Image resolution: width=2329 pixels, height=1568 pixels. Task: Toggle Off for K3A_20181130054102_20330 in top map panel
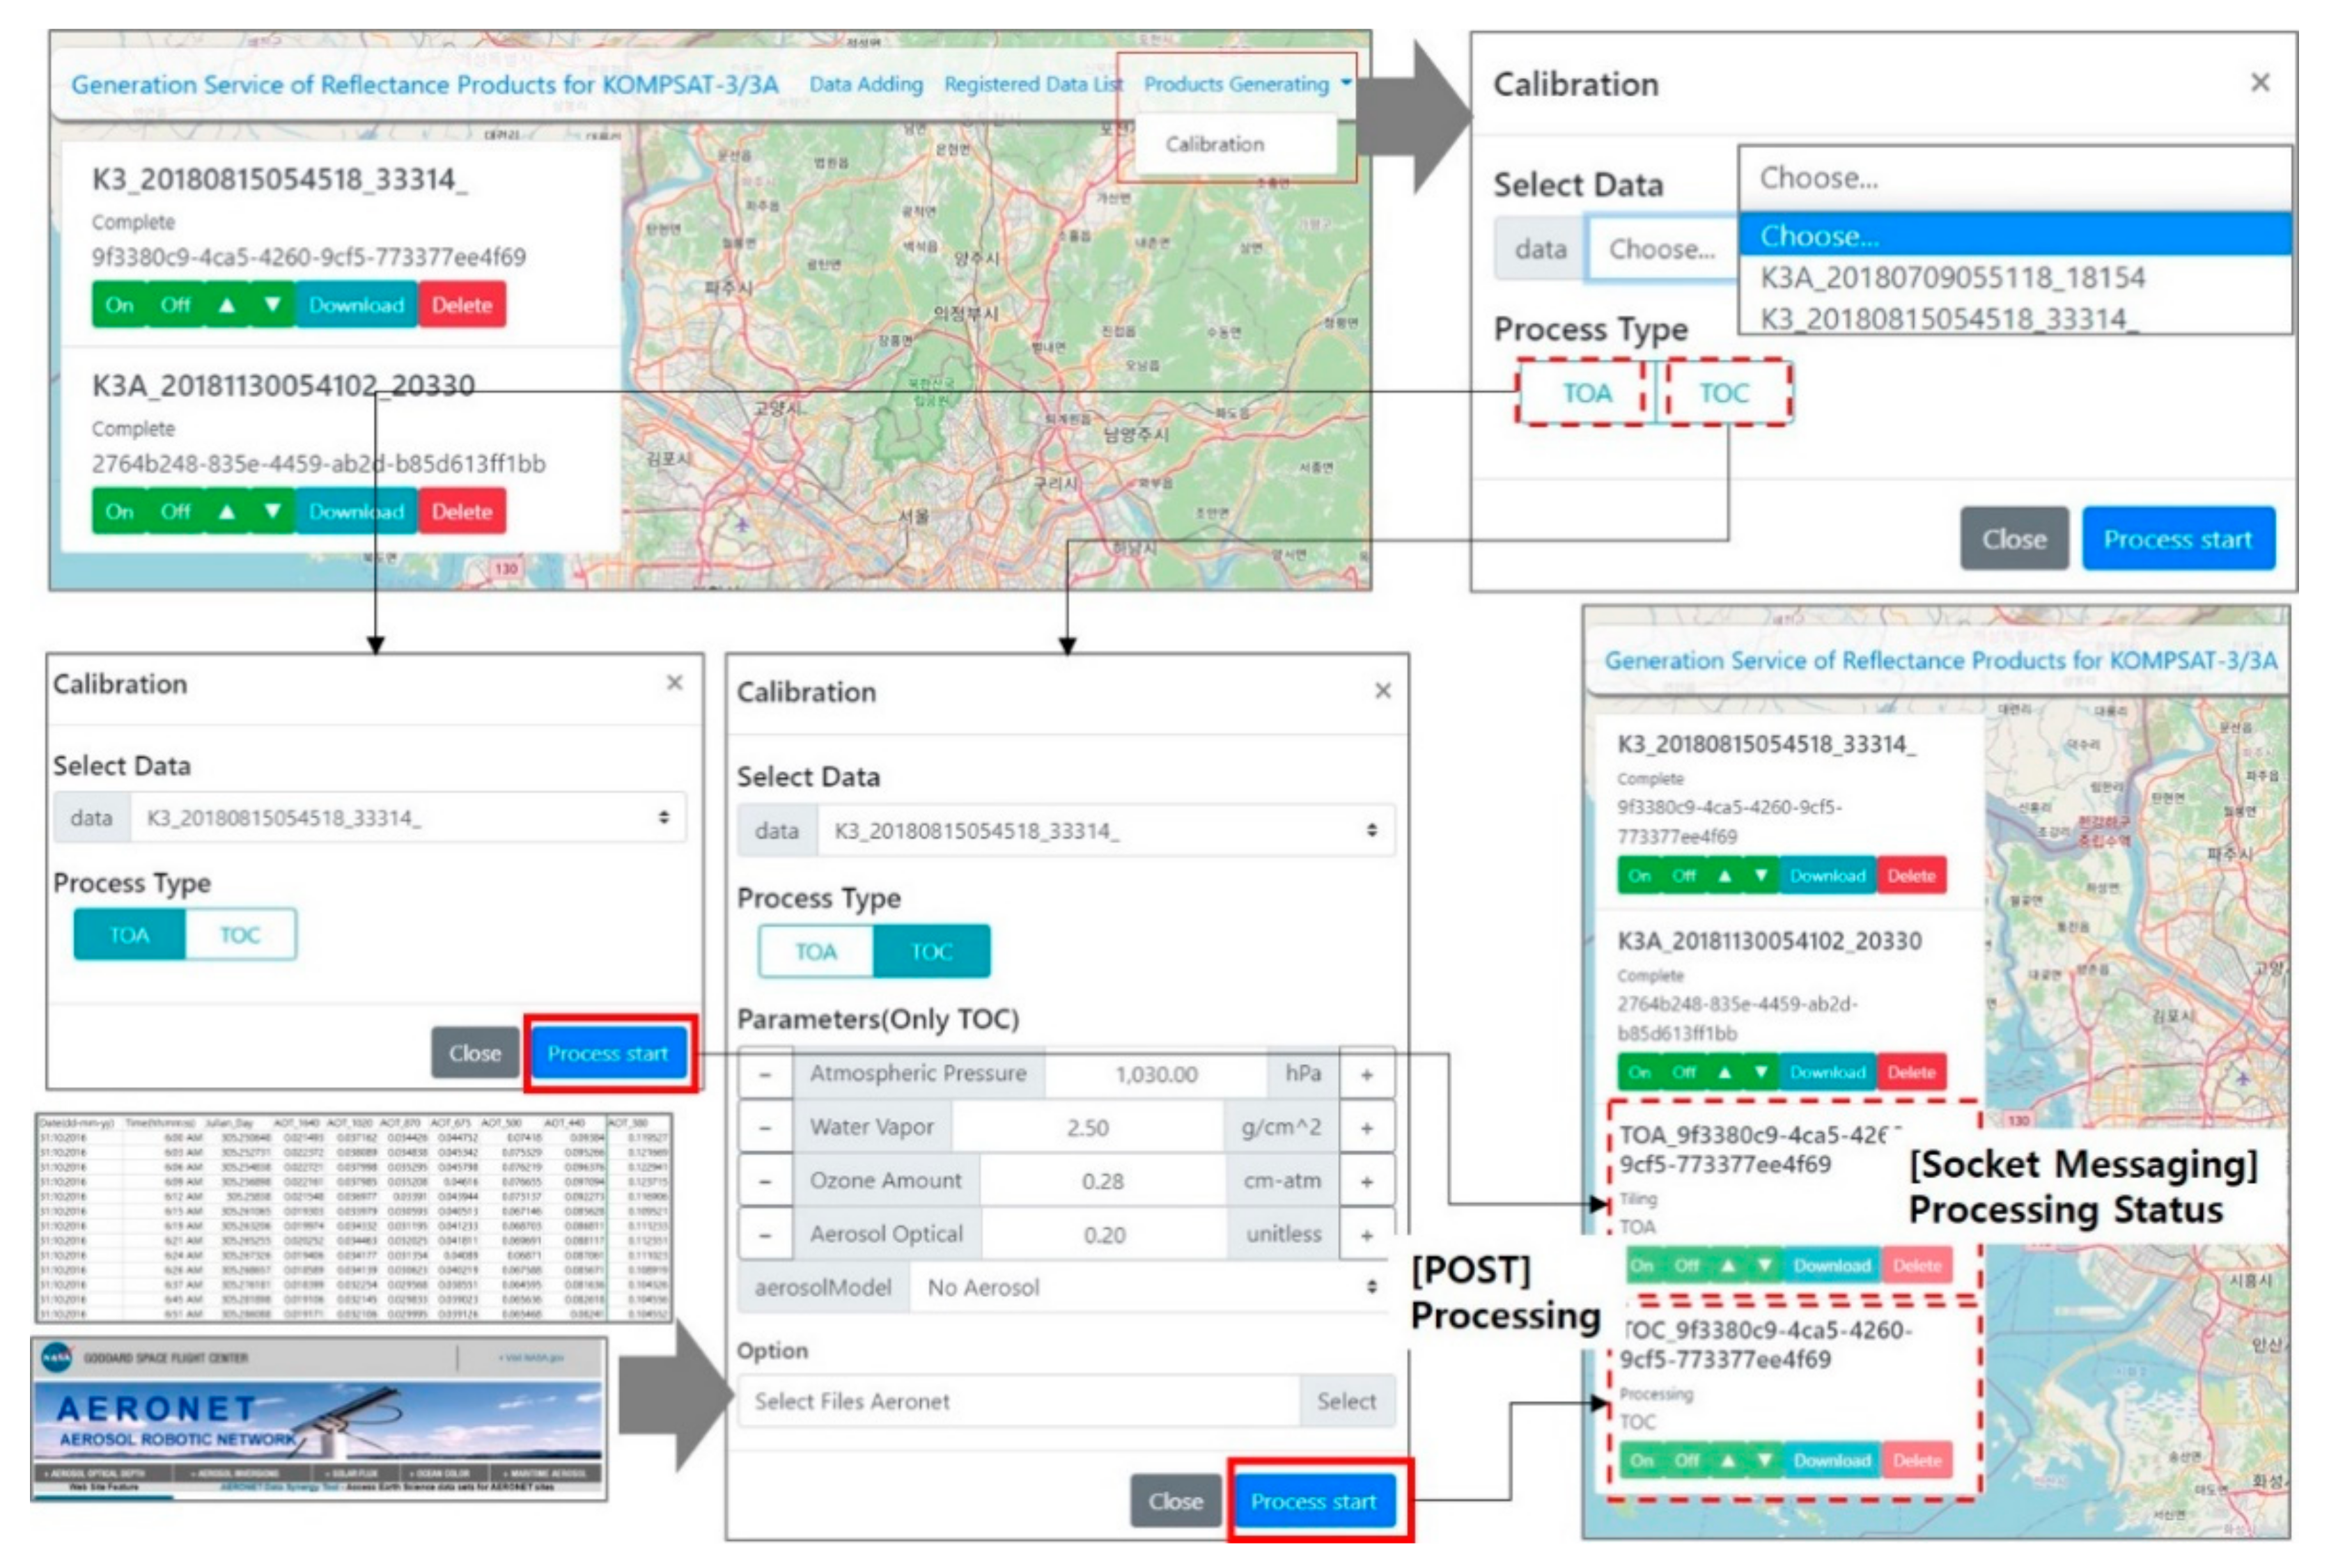pyautogui.click(x=175, y=511)
